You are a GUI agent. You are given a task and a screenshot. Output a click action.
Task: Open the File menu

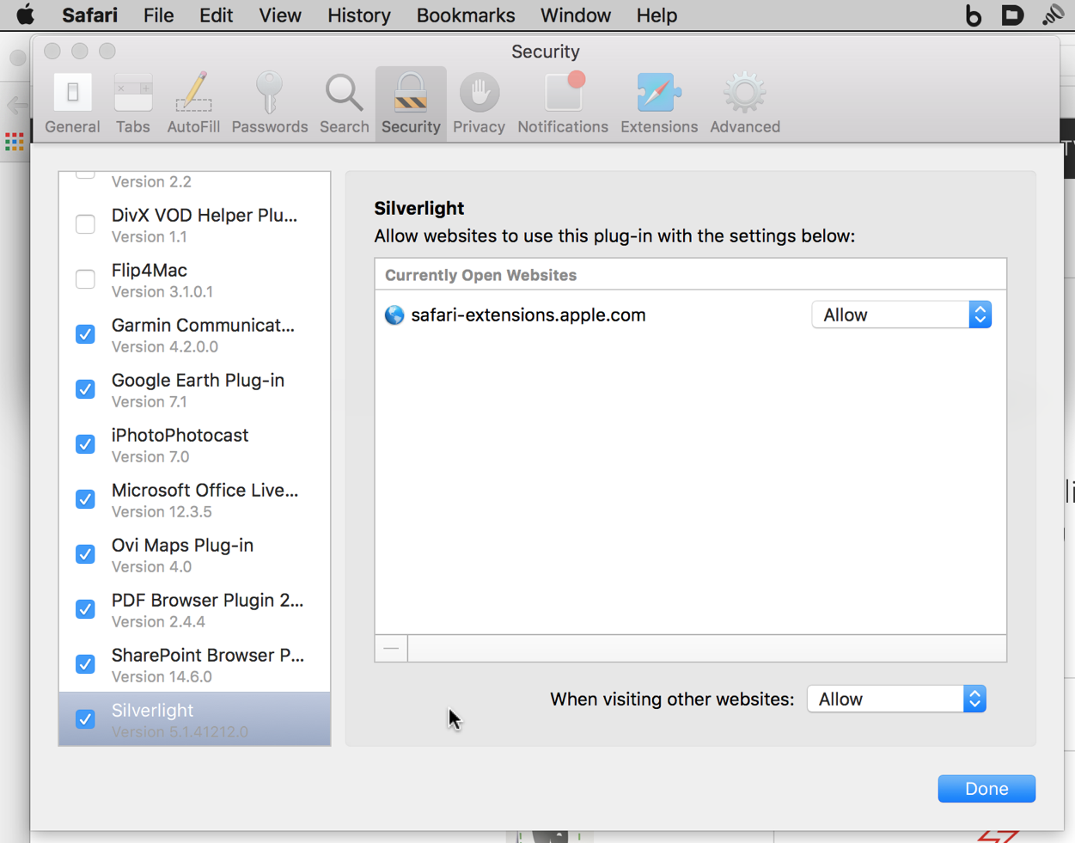point(158,15)
